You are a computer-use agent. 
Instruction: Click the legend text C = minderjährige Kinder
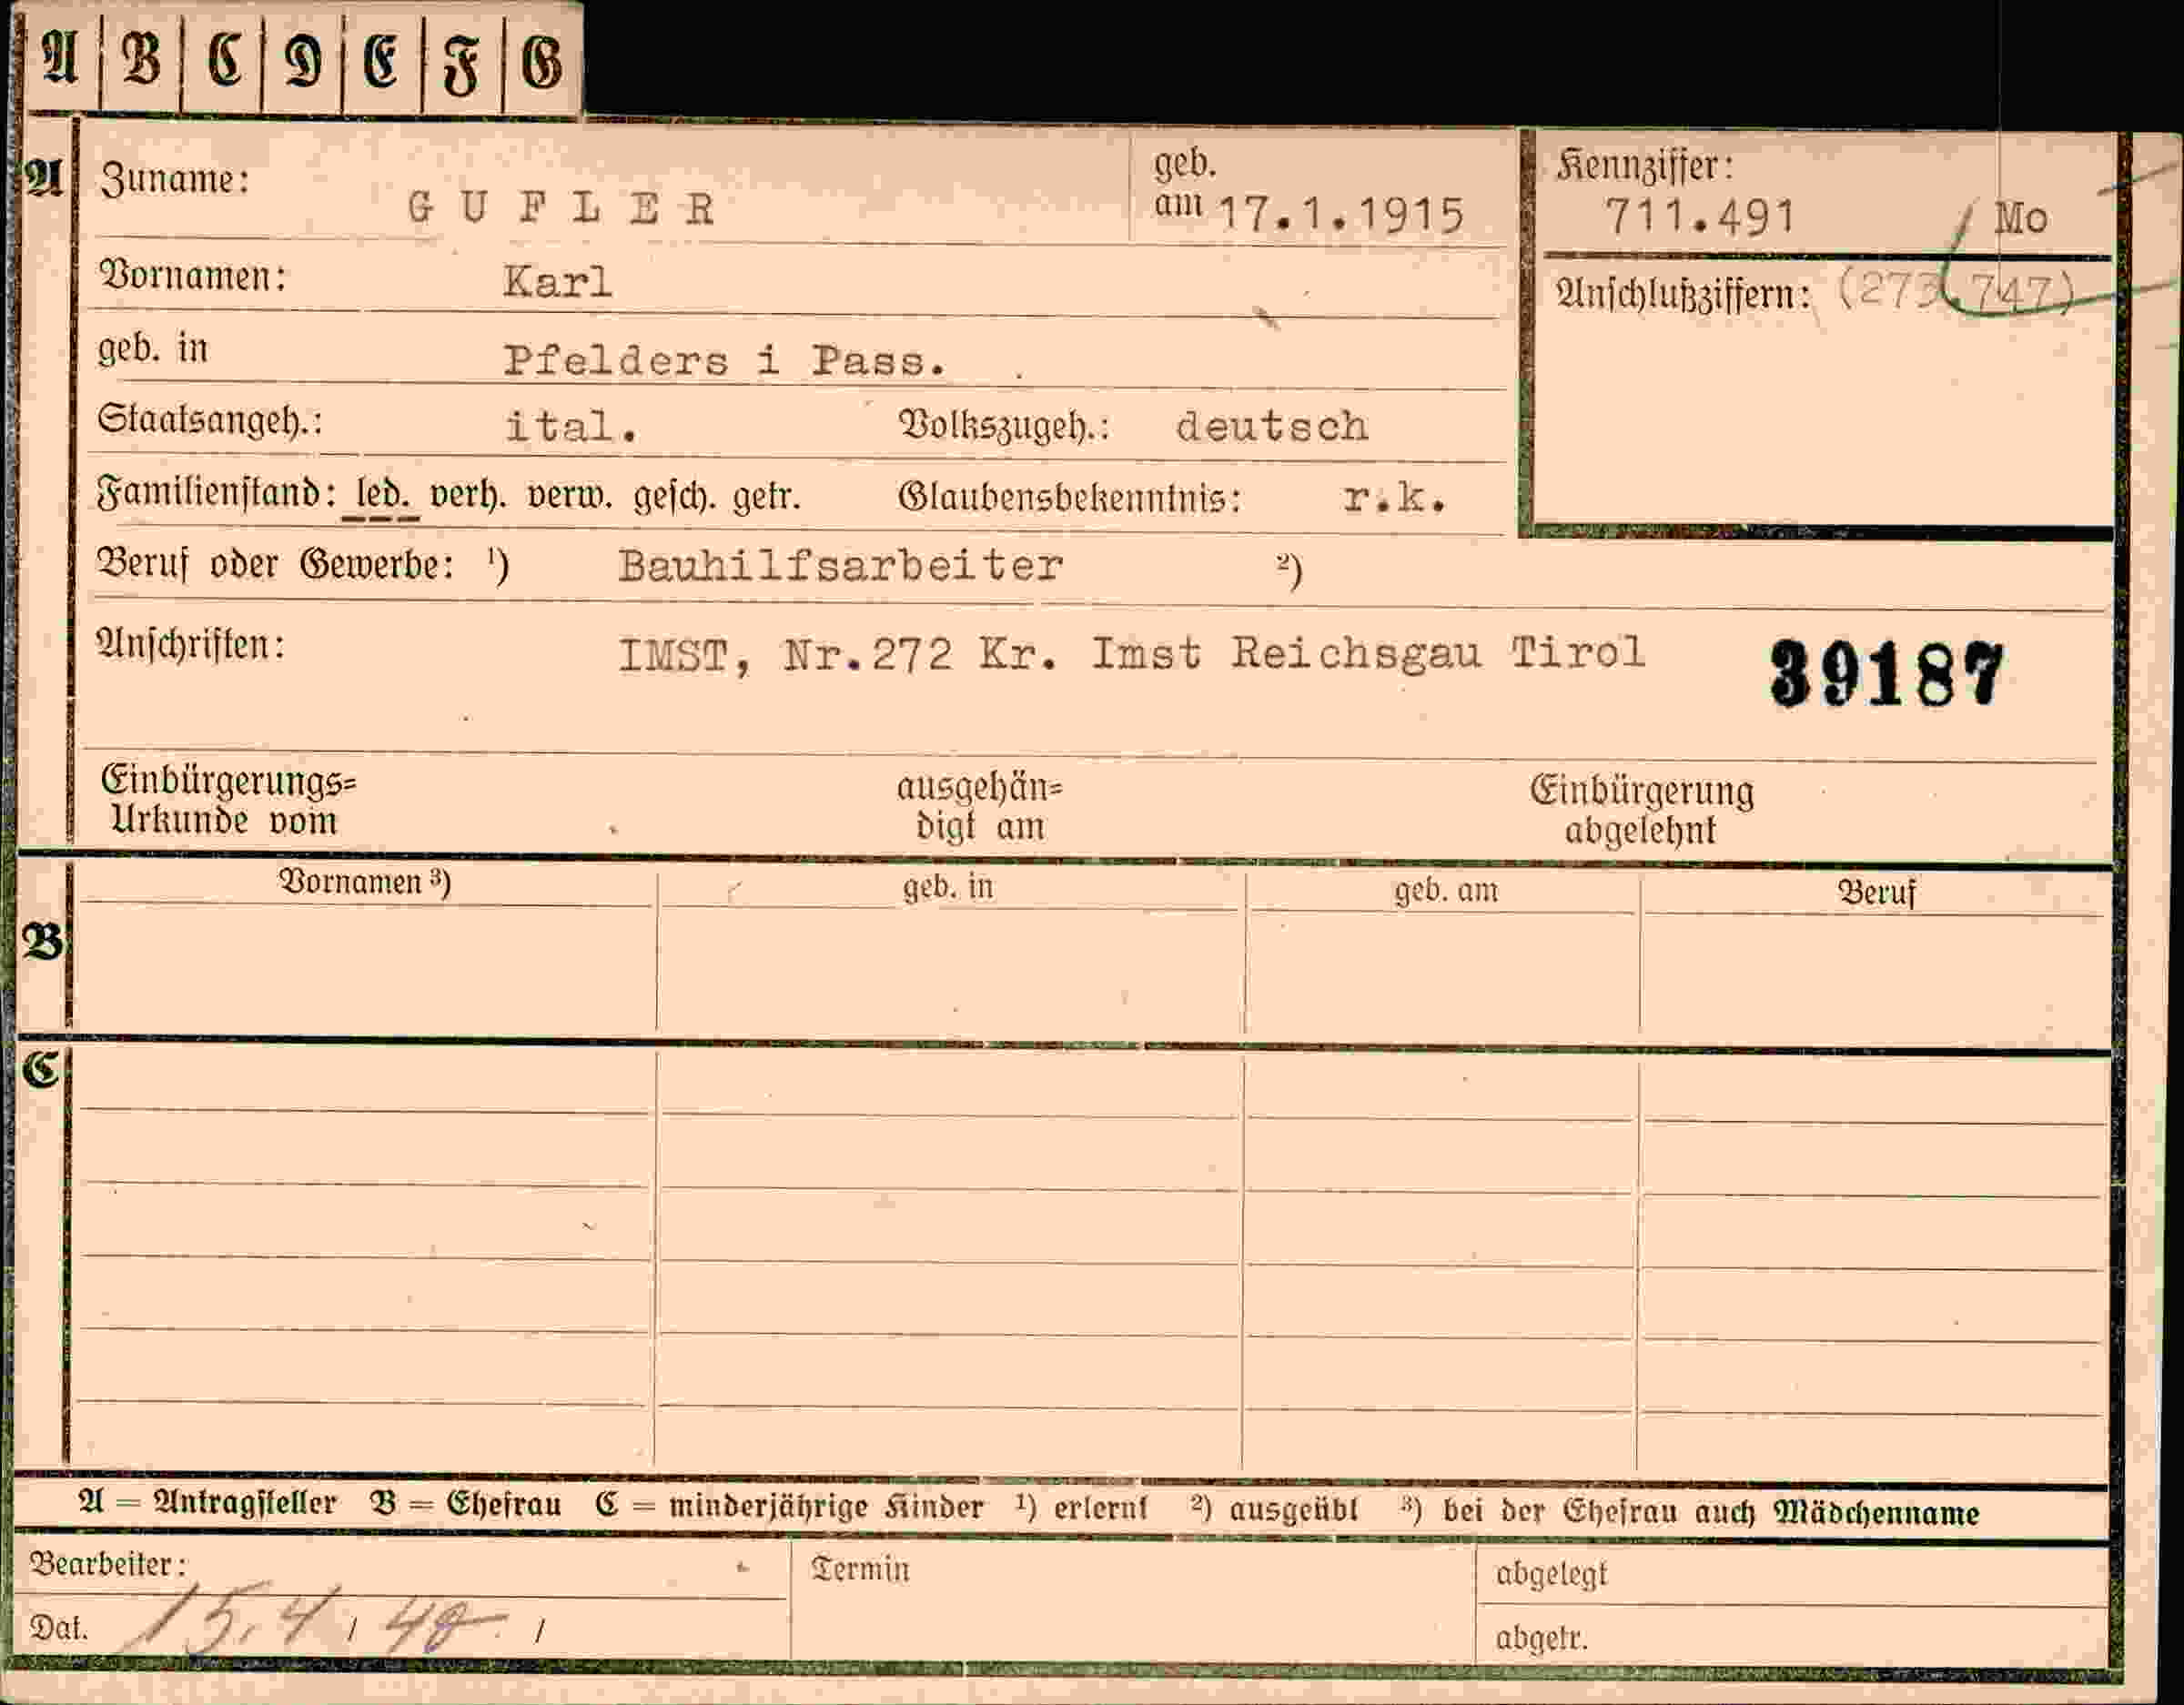coord(789,1507)
